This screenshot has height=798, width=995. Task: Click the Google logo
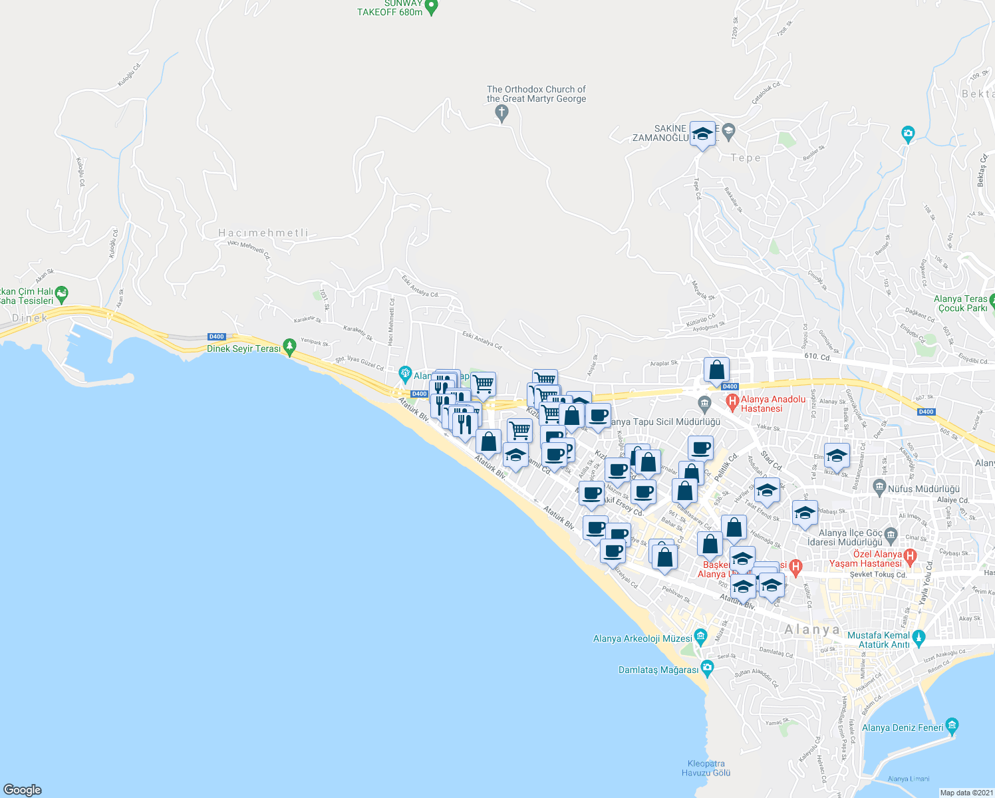point(22,789)
